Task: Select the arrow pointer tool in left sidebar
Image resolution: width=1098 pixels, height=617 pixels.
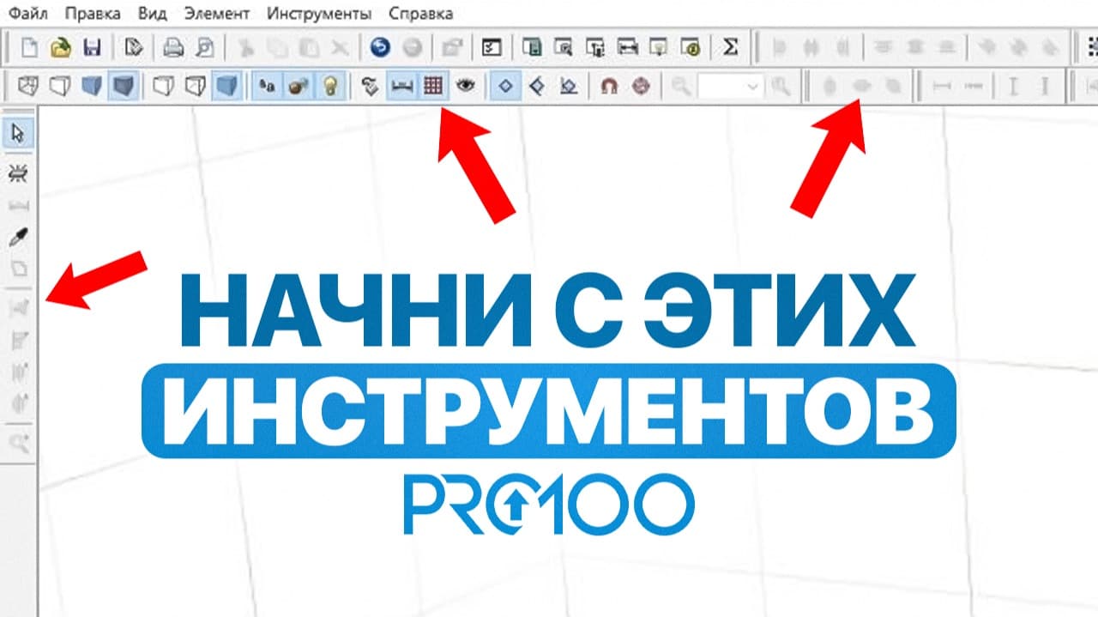Action: 18,133
